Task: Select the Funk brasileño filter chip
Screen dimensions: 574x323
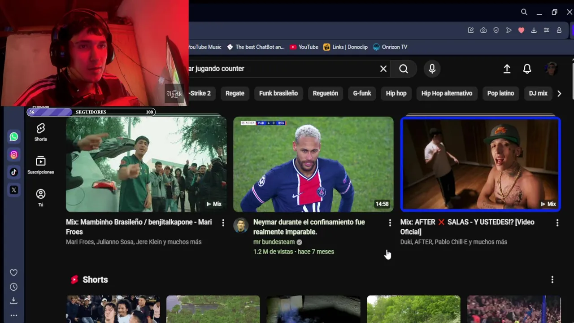Action: click(278, 93)
